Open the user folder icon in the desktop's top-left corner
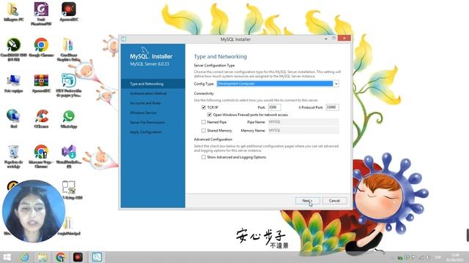The image size is (469, 263). tap(13, 12)
